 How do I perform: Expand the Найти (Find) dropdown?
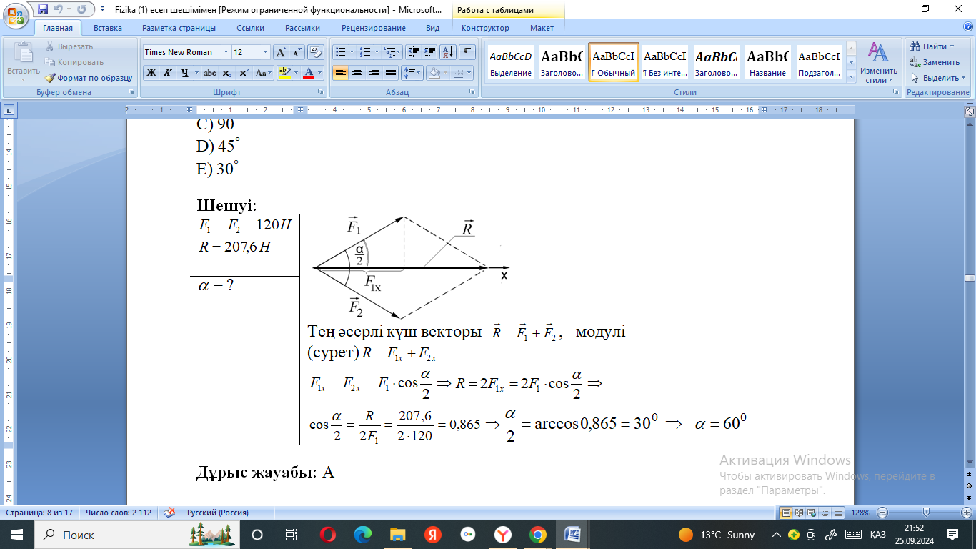click(x=952, y=46)
